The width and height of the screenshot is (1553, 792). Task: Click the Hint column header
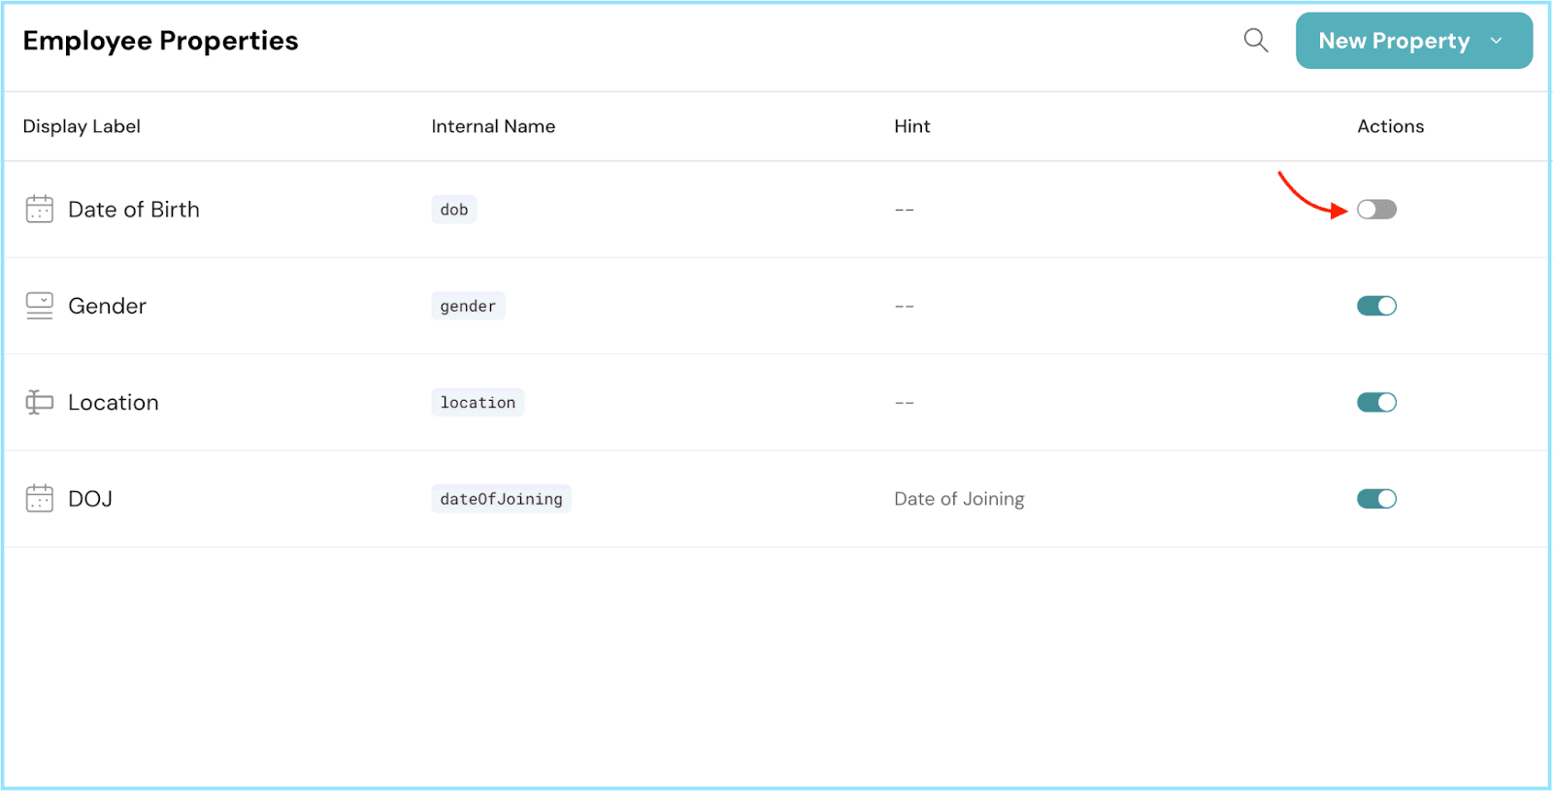pyautogui.click(x=911, y=126)
